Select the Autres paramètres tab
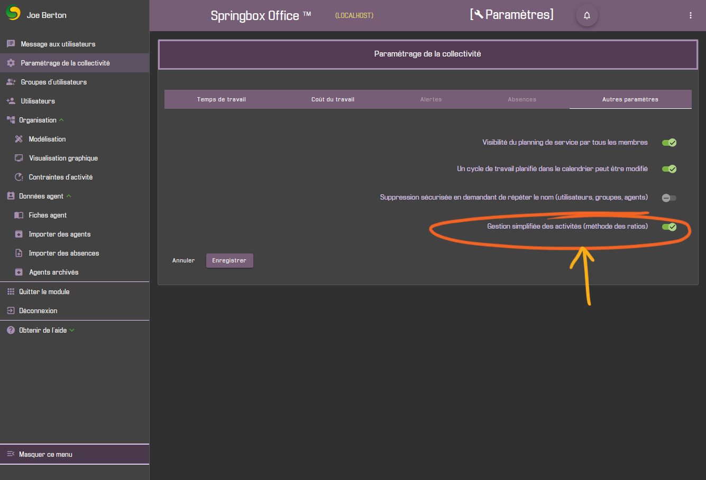Screen dimensions: 706x480 click(x=630, y=99)
